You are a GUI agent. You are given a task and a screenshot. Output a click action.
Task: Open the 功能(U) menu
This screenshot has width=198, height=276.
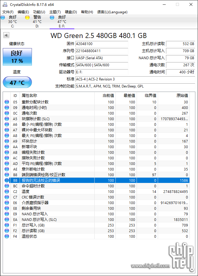click(x=39, y=12)
